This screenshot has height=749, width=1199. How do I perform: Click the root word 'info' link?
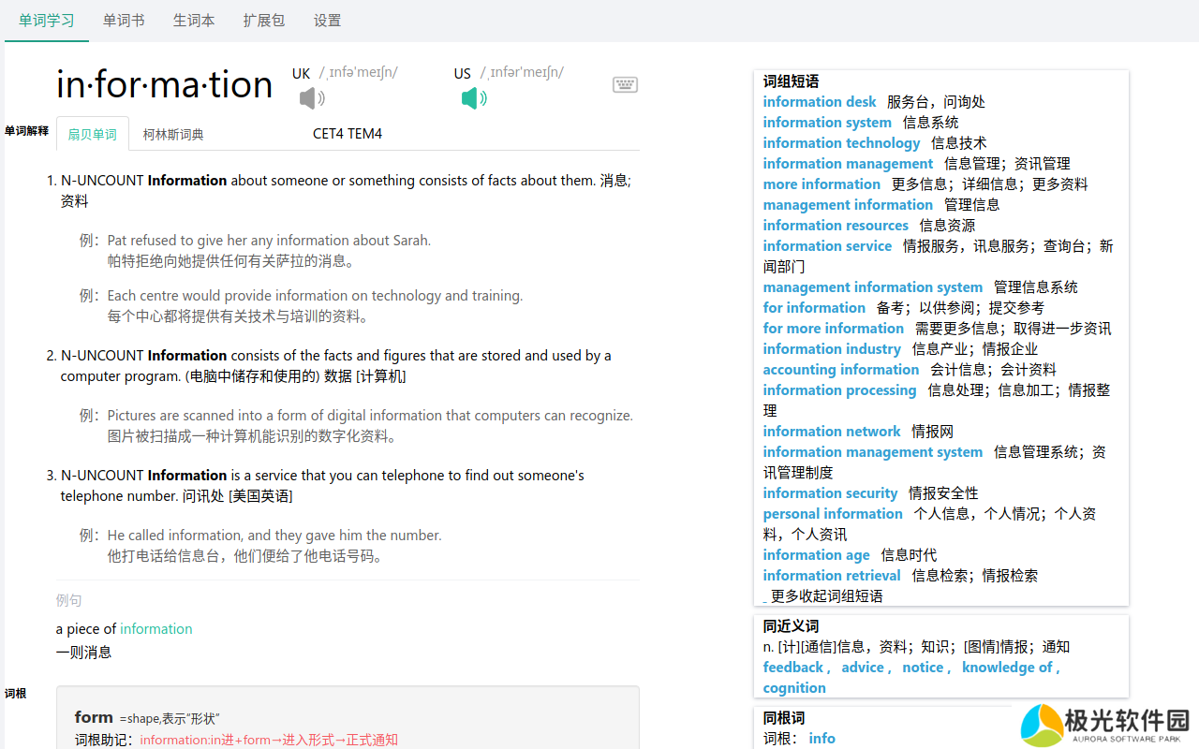822,739
